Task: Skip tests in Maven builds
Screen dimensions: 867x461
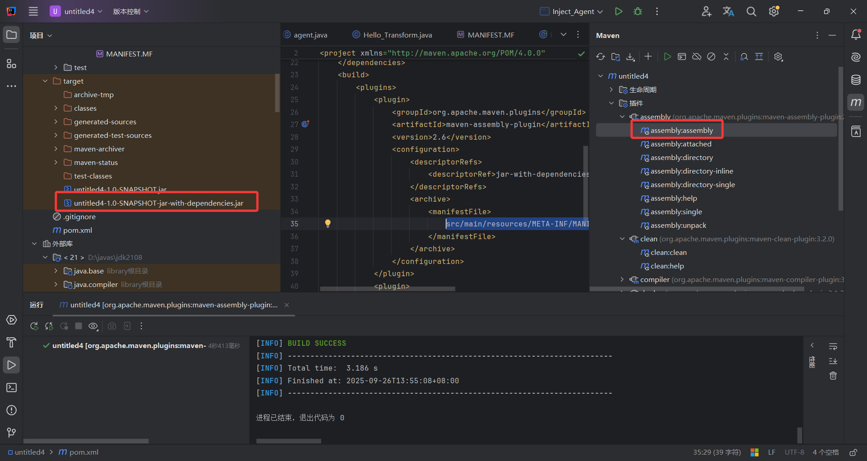Action: (711, 56)
